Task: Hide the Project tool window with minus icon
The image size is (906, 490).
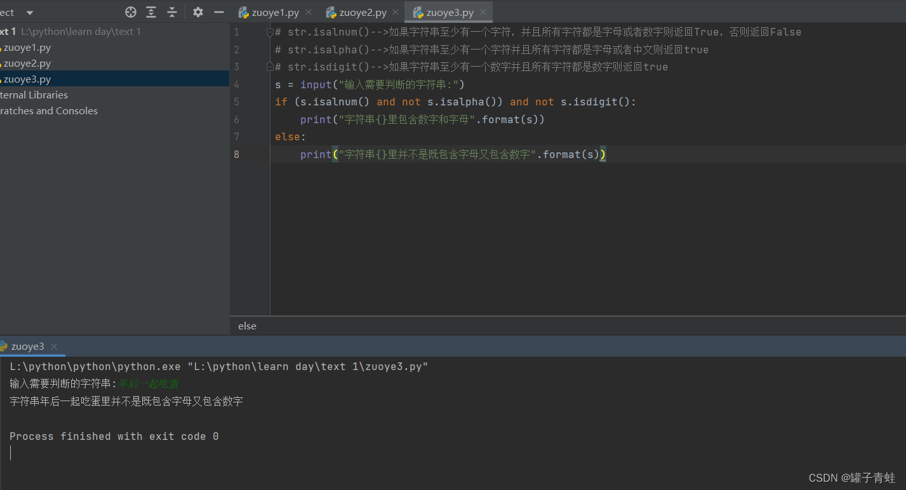Action: coord(219,12)
